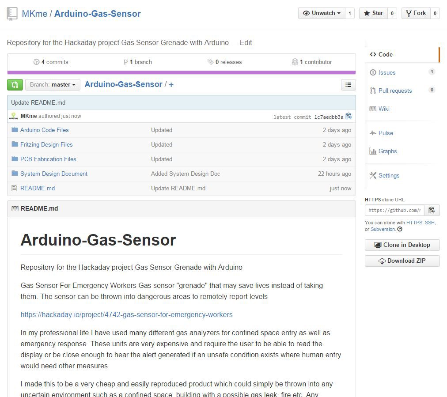View the 1 contributor page
Viewport: 447px width, 397px height.
pos(312,62)
